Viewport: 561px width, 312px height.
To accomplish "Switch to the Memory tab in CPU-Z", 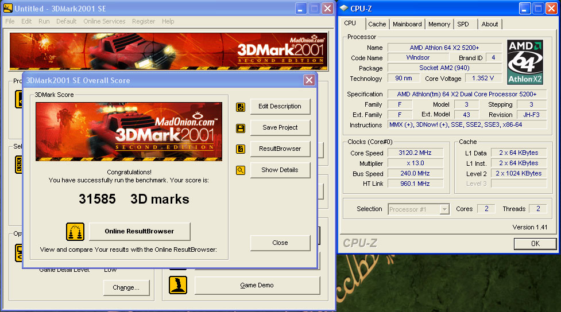I will pos(439,24).
